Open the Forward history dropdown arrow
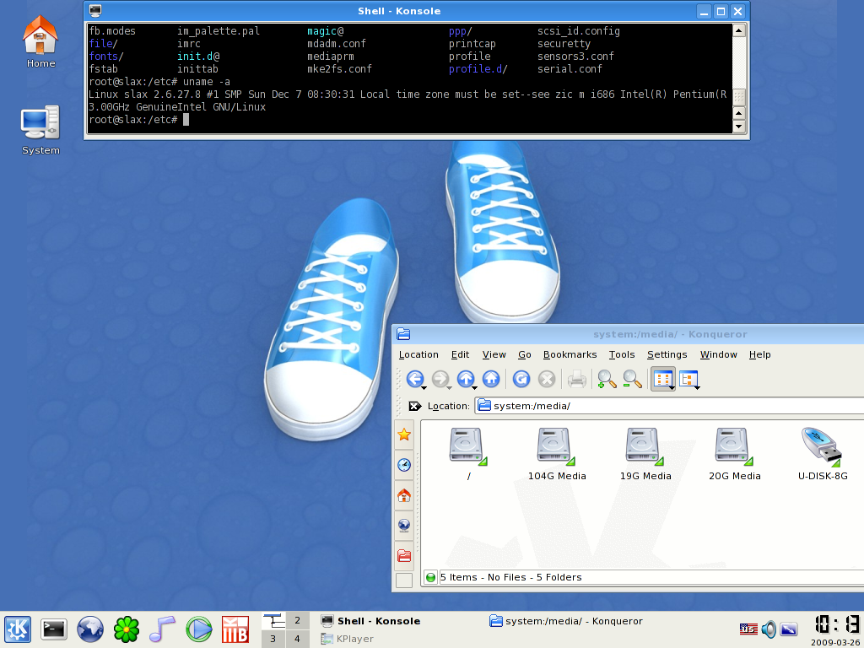 pyautogui.click(x=449, y=388)
